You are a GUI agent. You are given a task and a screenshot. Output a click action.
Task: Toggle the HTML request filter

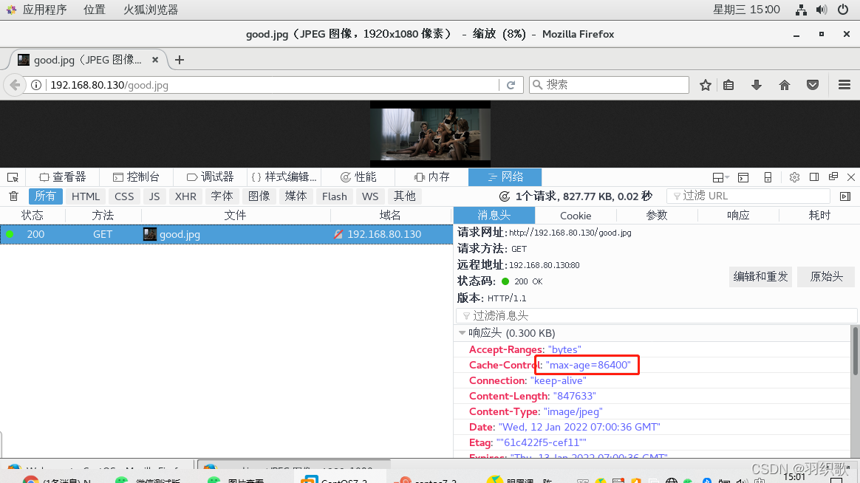point(86,196)
